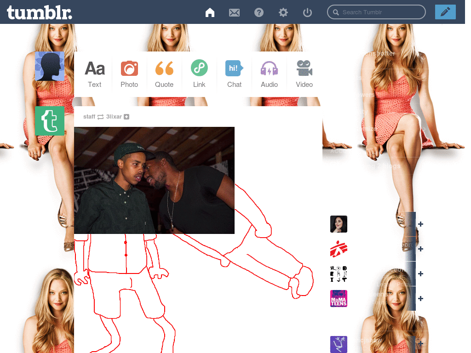Create a new Text post

coord(95,74)
